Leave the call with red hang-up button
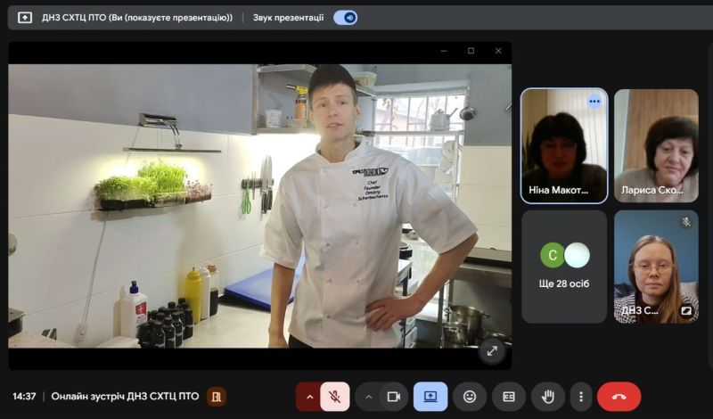This screenshot has width=713, height=419. tap(619, 397)
